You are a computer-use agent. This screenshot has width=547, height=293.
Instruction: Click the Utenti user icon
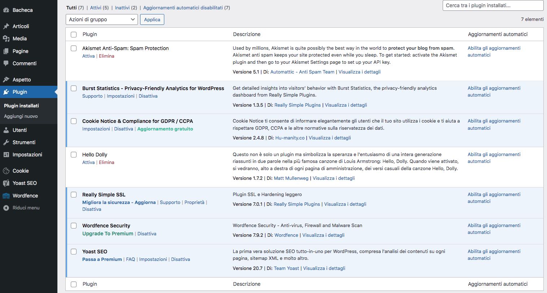click(6, 130)
